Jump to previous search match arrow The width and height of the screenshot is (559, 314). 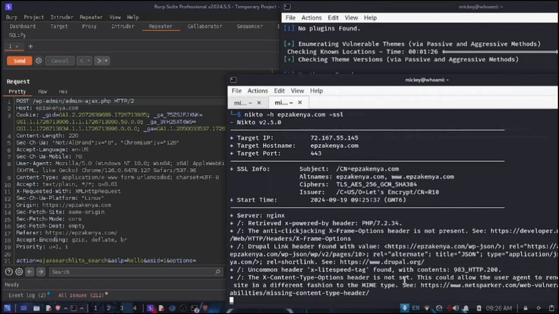(30, 272)
